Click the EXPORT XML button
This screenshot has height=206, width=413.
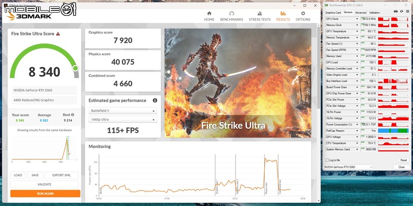pyautogui.click(x=61, y=175)
